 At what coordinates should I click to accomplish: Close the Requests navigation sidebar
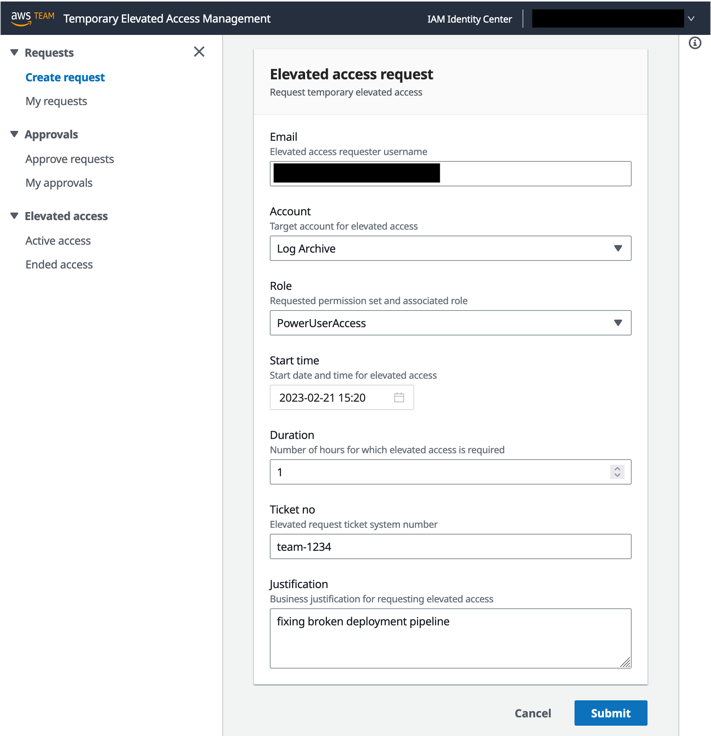click(x=199, y=52)
